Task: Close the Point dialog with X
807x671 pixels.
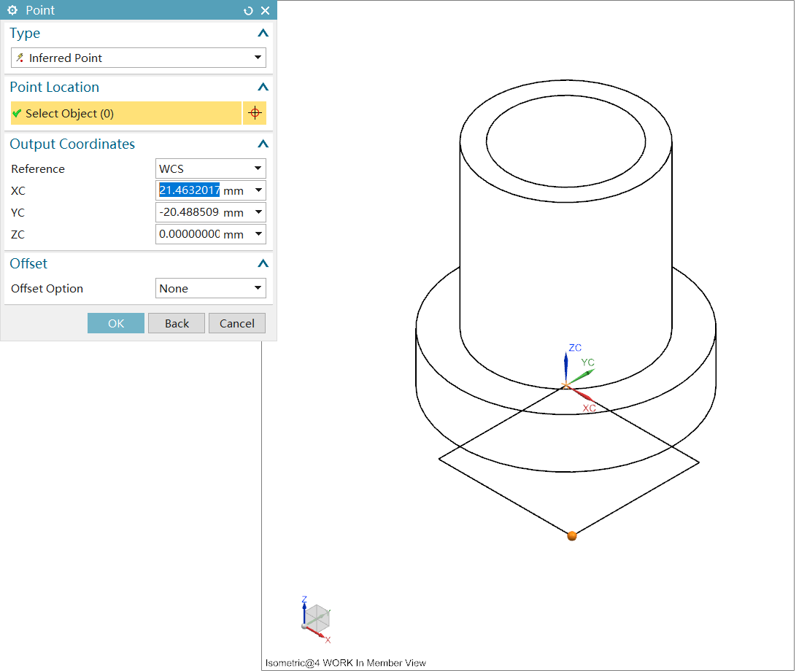Action: [265, 10]
